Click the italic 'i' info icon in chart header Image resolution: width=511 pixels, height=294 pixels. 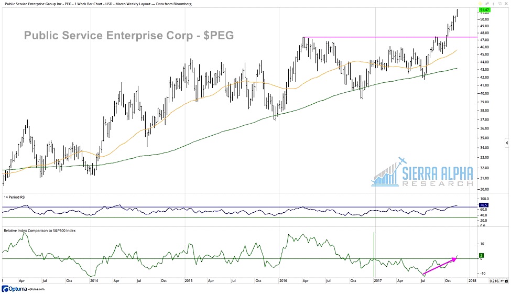pos(493,4)
